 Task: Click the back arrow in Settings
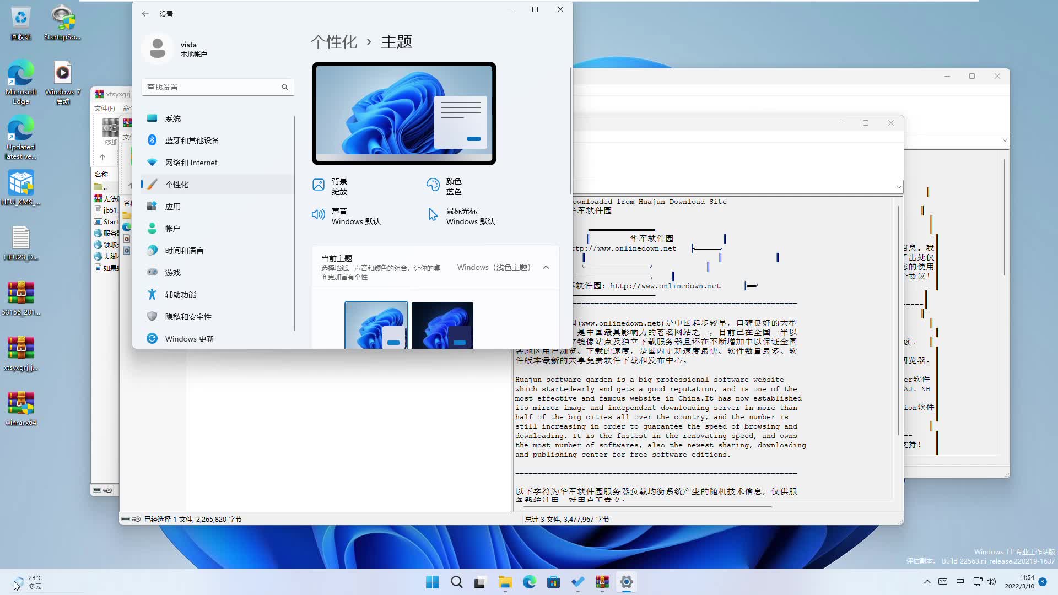145,14
